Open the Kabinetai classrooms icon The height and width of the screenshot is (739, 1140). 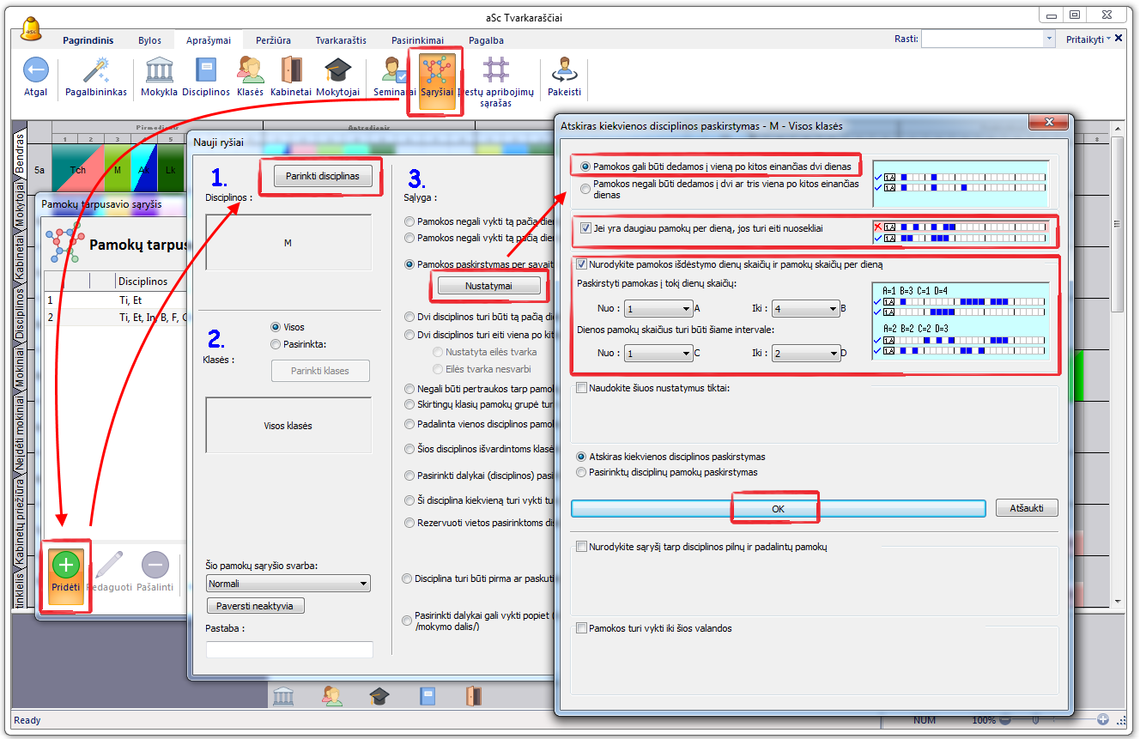292,72
